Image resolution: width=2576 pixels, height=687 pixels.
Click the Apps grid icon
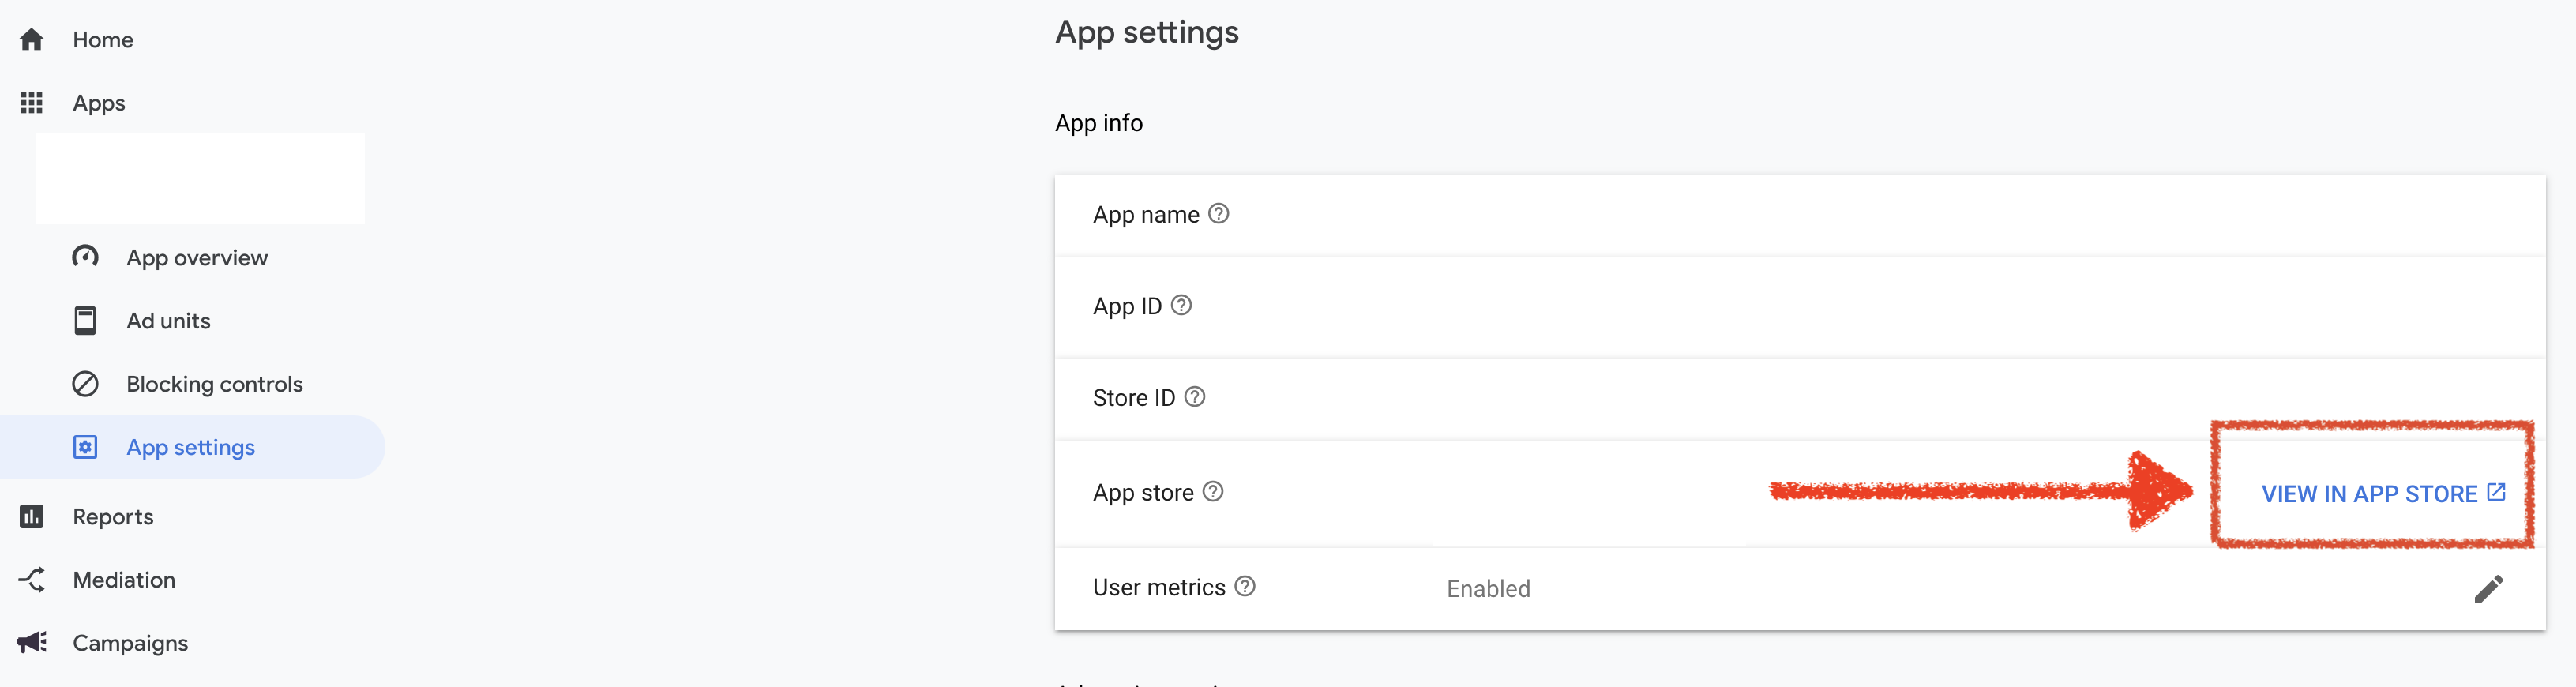[x=32, y=102]
